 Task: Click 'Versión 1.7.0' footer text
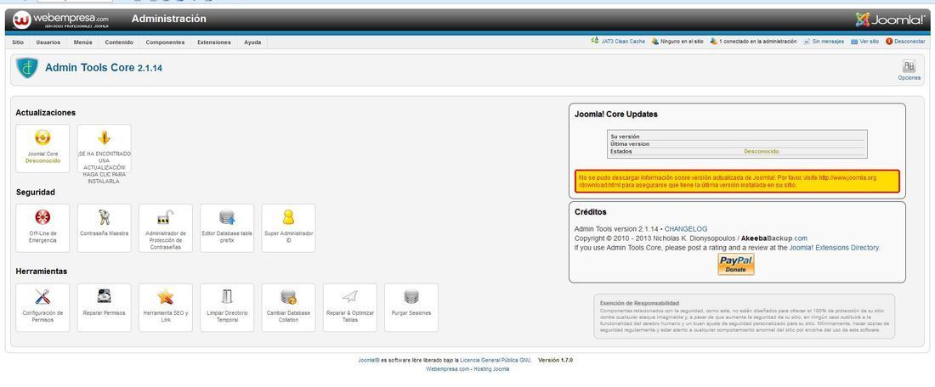click(555, 360)
